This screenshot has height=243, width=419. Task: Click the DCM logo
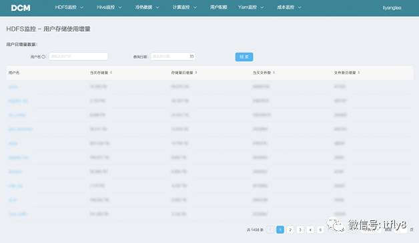[21, 8]
